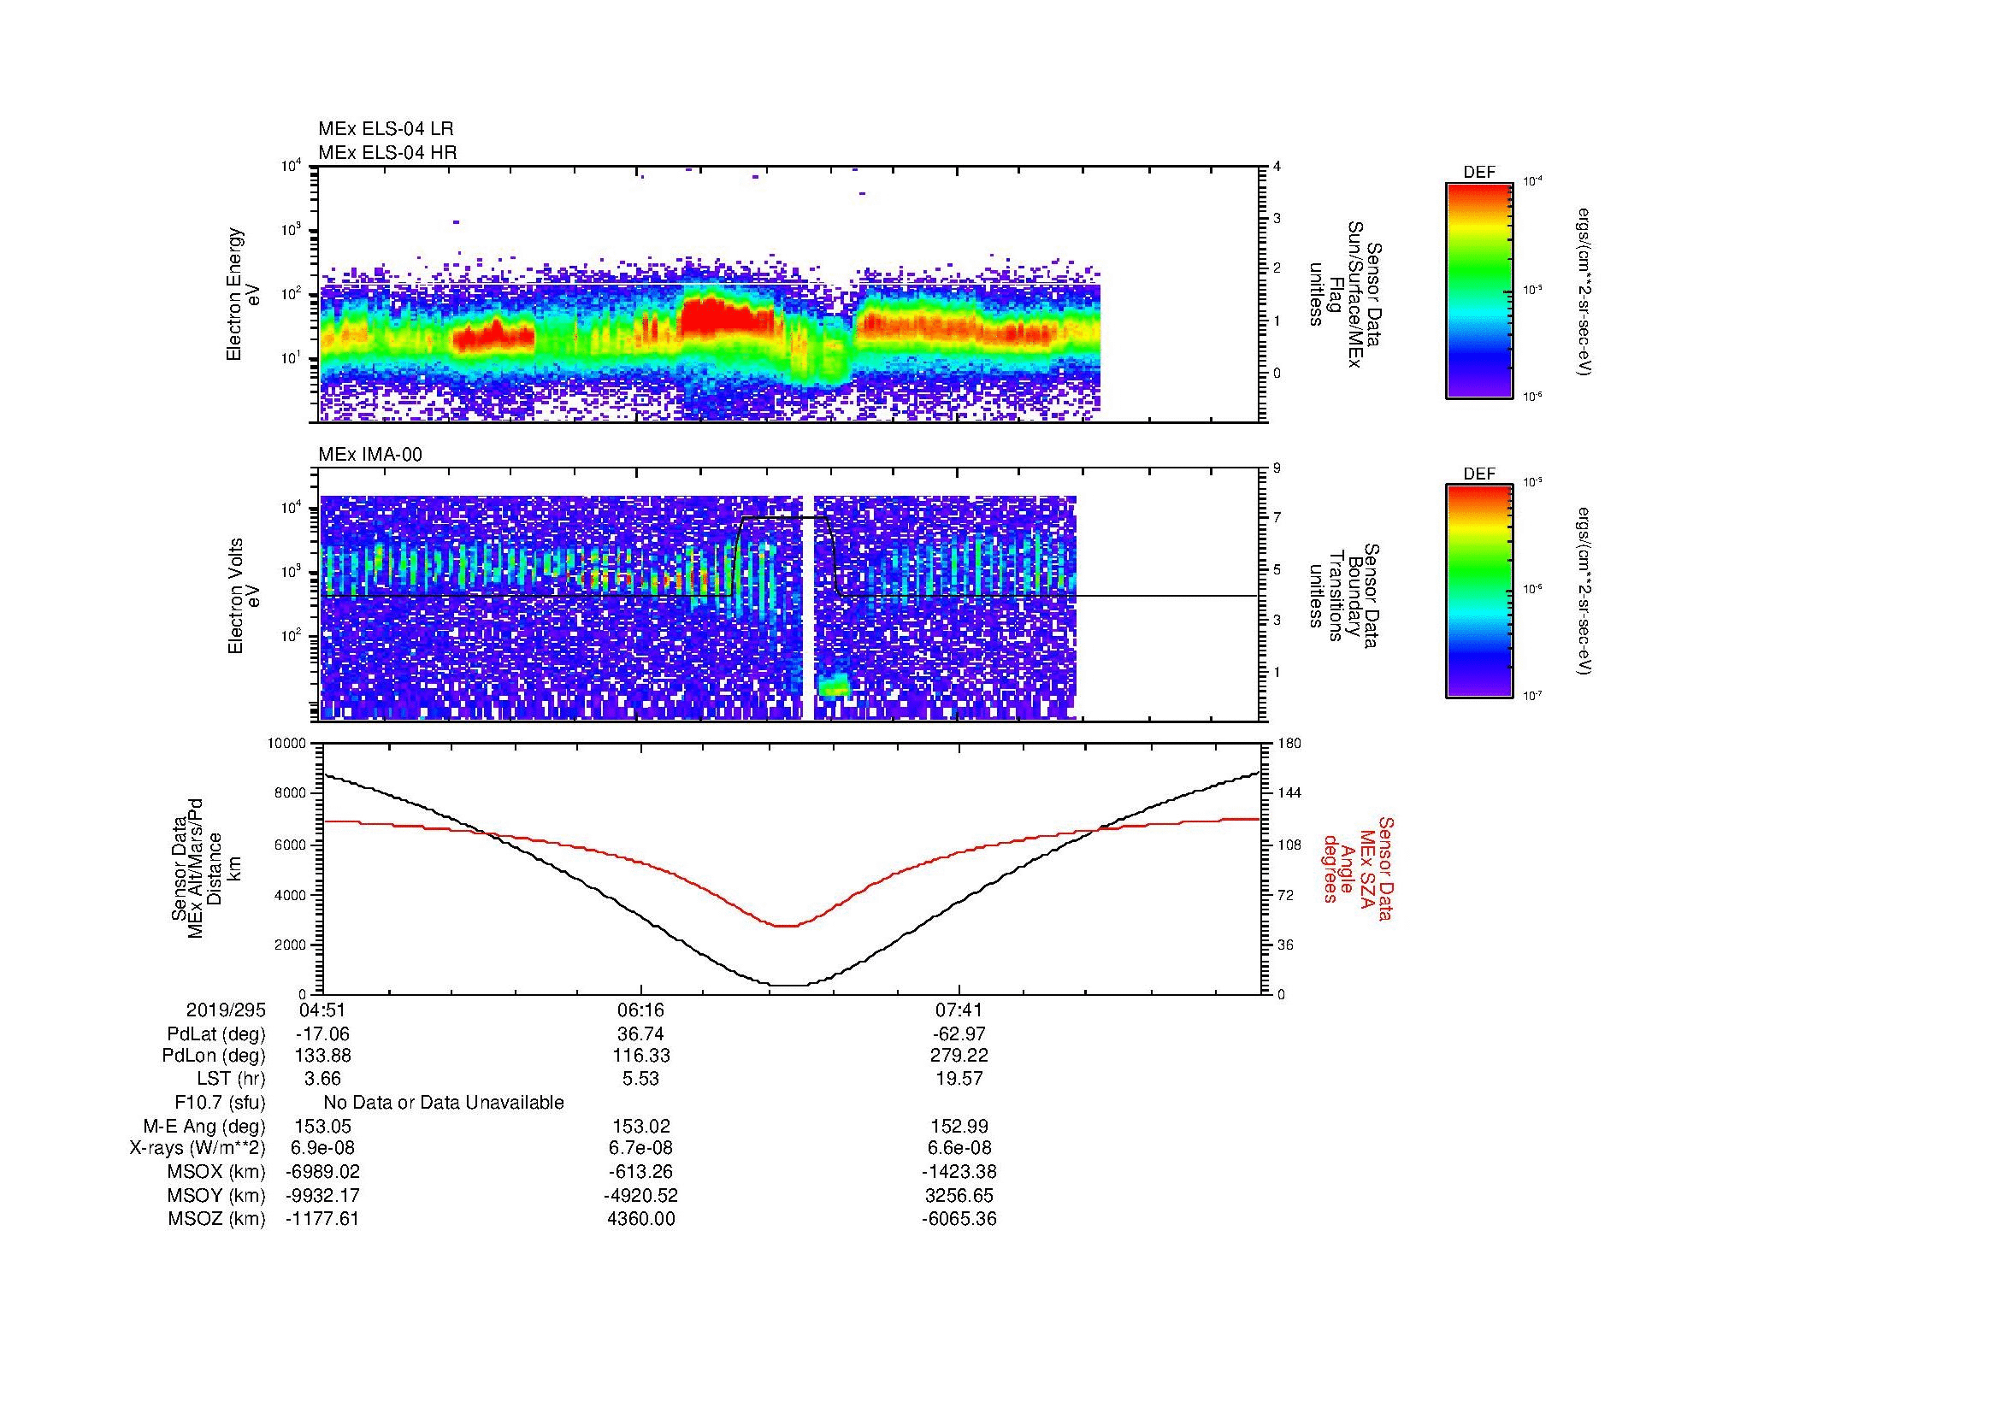Click PdLon value '279.22'
Viewport: 2000px width, 1413px height.
pos(959,1056)
